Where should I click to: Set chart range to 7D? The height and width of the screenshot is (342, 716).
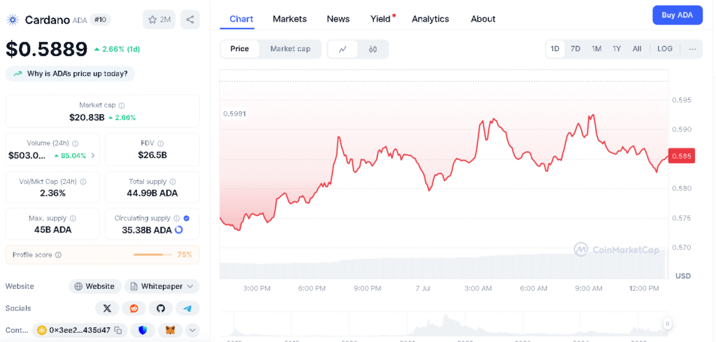(x=575, y=49)
